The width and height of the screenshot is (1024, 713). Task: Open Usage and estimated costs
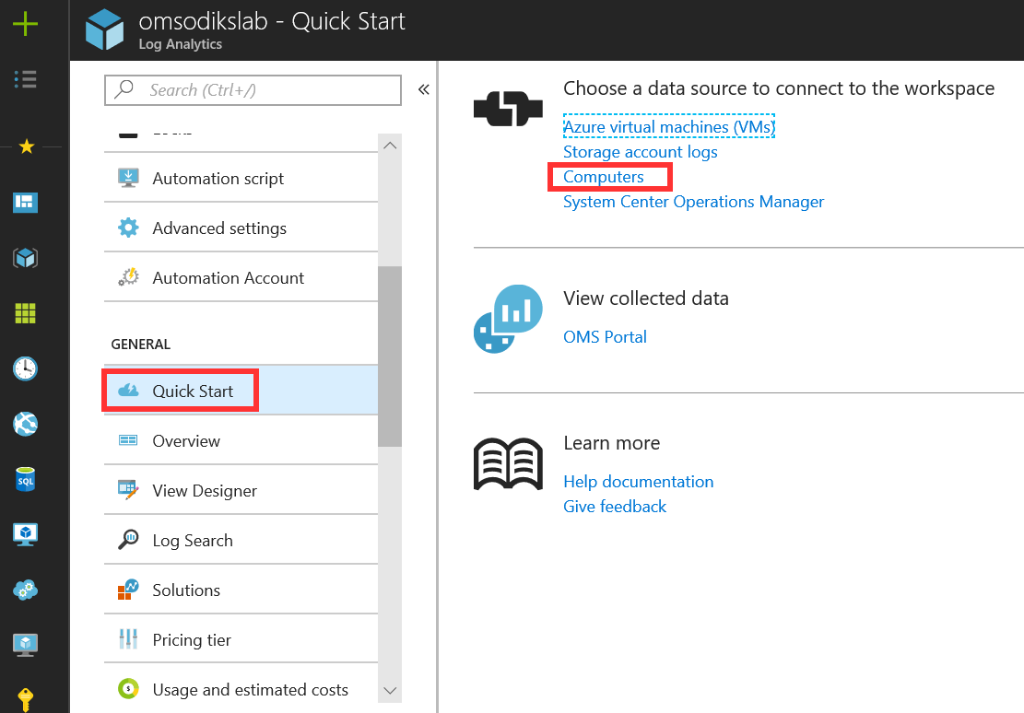click(241, 689)
